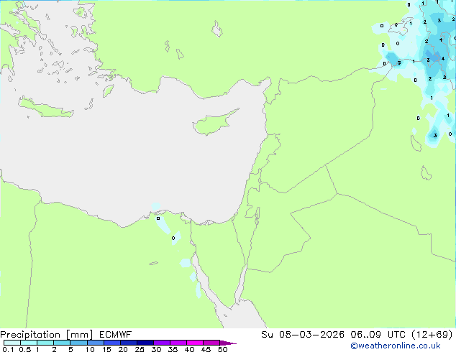The height and width of the screenshot is (352, 456).
Task: Click the "45" legend scale label
Action: click(x=206, y=349)
